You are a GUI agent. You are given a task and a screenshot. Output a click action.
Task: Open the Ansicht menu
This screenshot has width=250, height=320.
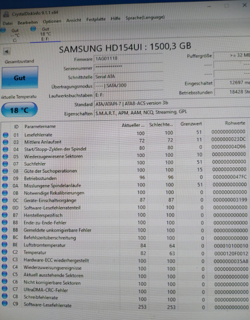[74, 20]
